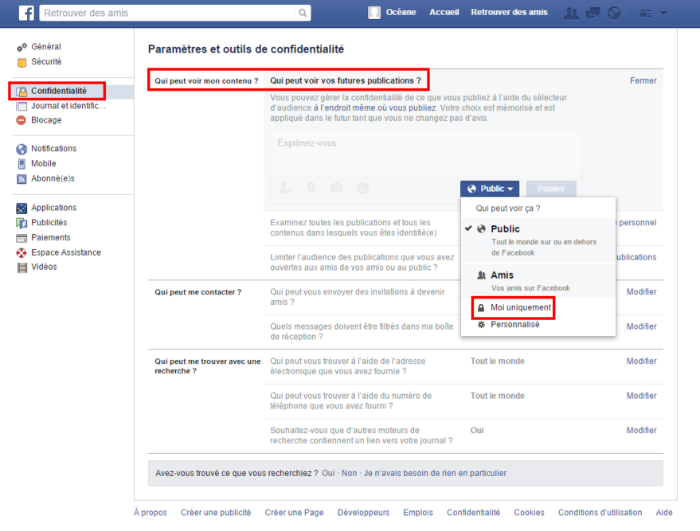This screenshot has height=531, width=700.
Task: Open Emplois footer link
Action: tap(418, 513)
